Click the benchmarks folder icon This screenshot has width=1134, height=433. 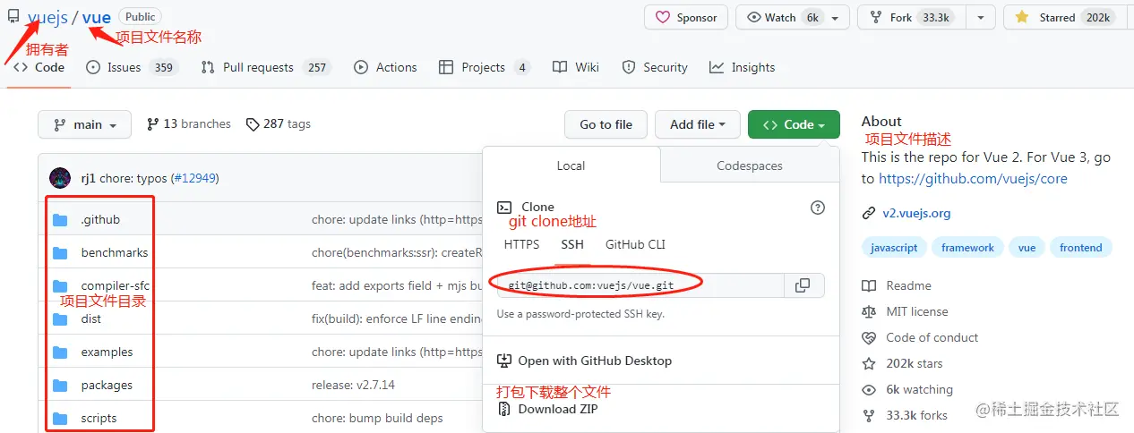click(x=60, y=253)
